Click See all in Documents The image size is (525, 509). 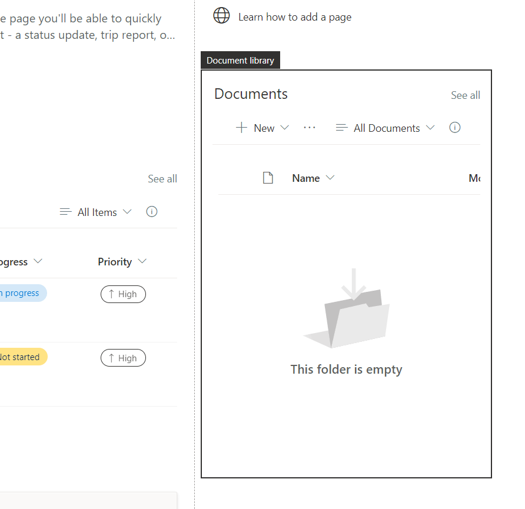click(465, 95)
